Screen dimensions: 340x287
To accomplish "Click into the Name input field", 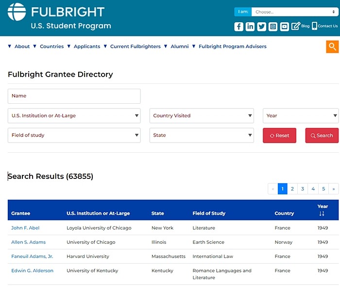I will 74,96.
